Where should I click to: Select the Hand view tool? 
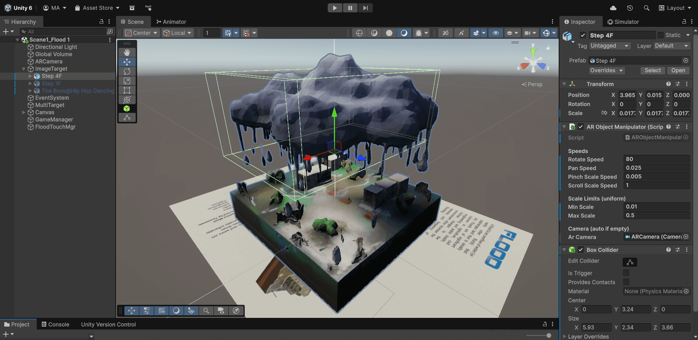127,53
